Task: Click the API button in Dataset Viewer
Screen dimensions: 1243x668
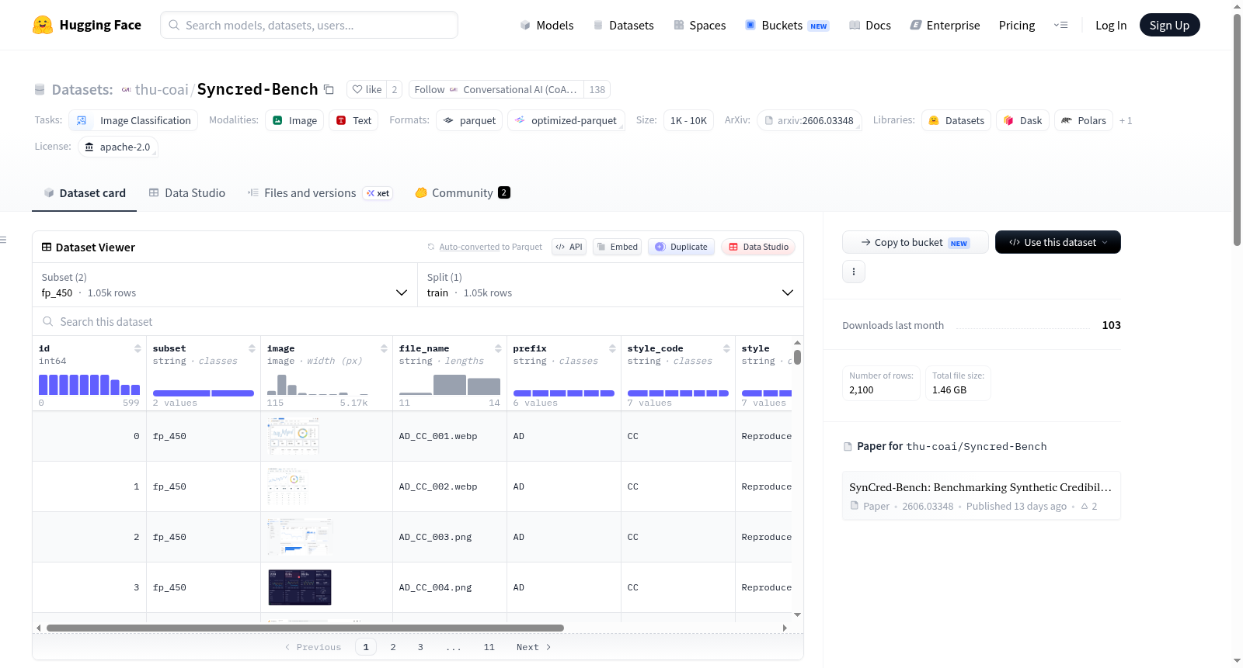Action: pos(569,247)
